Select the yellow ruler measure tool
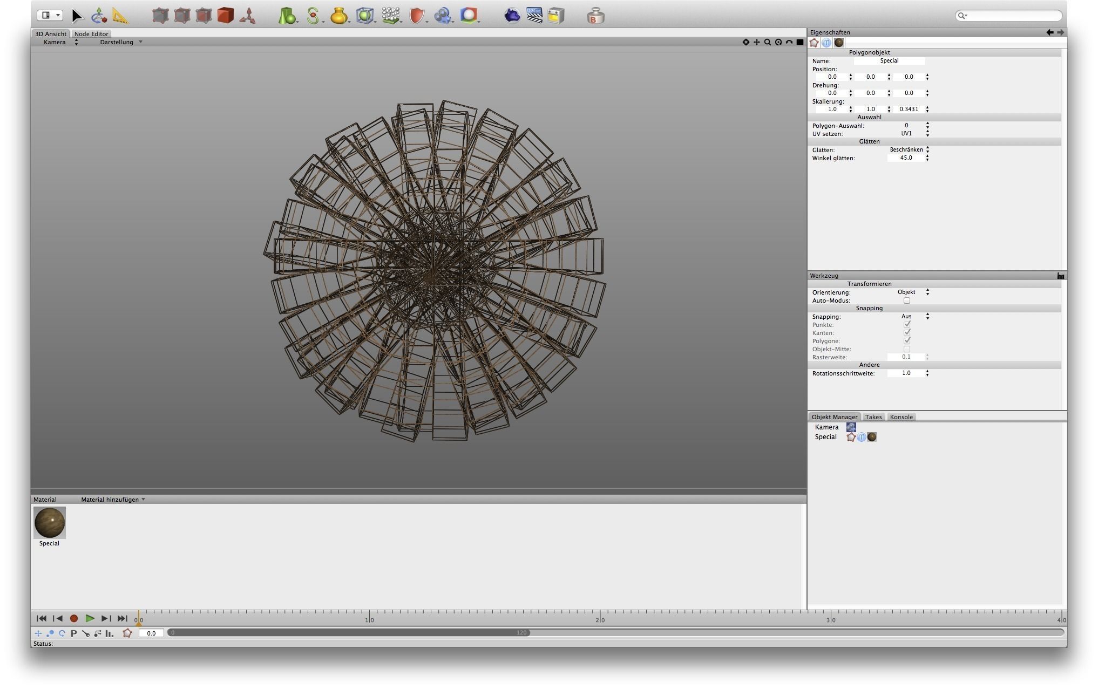The image size is (1098, 690). pos(120,16)
